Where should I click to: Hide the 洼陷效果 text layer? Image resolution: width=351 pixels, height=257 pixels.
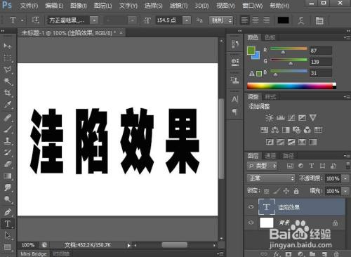pos(251,206)
